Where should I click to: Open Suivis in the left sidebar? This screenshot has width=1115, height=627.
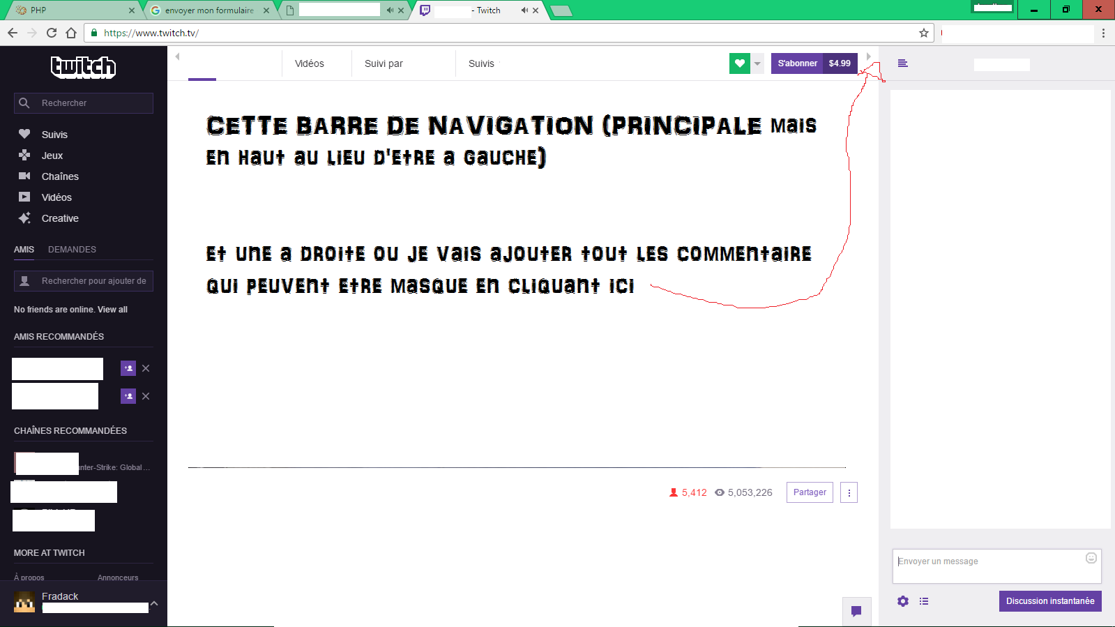click(x=54, y=135)
